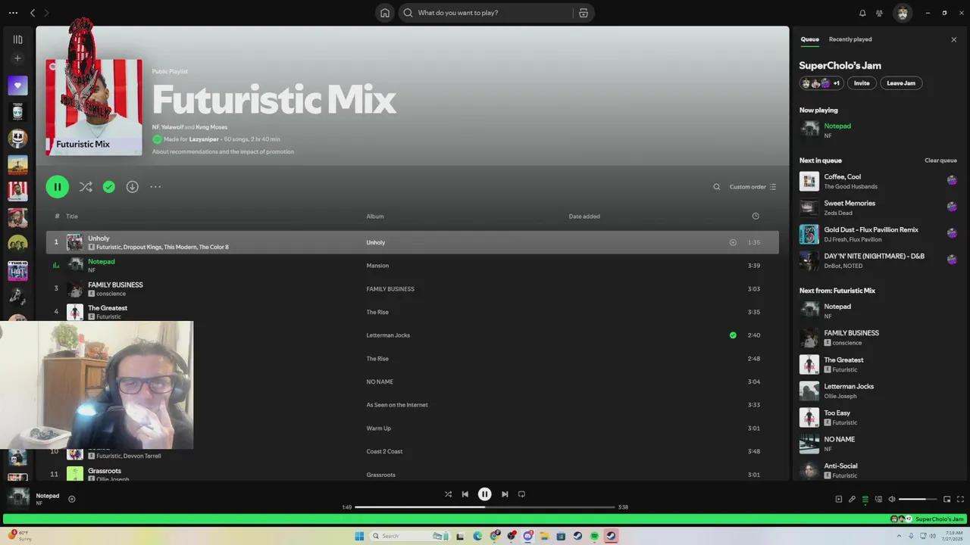The width and height of the screenshot is (970, 545).
Task: Open user profile avatar menu
Action: click(x=902, y=13)
